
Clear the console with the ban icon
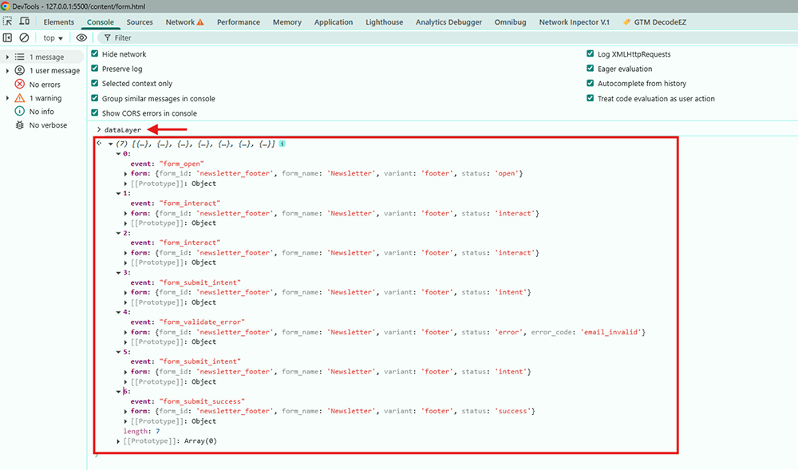pos(24,38)
